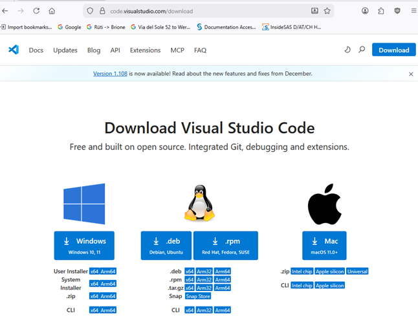Open Documentation Access bookmark
The width and height of the screenshot is (418, 322).
[226, 27]
